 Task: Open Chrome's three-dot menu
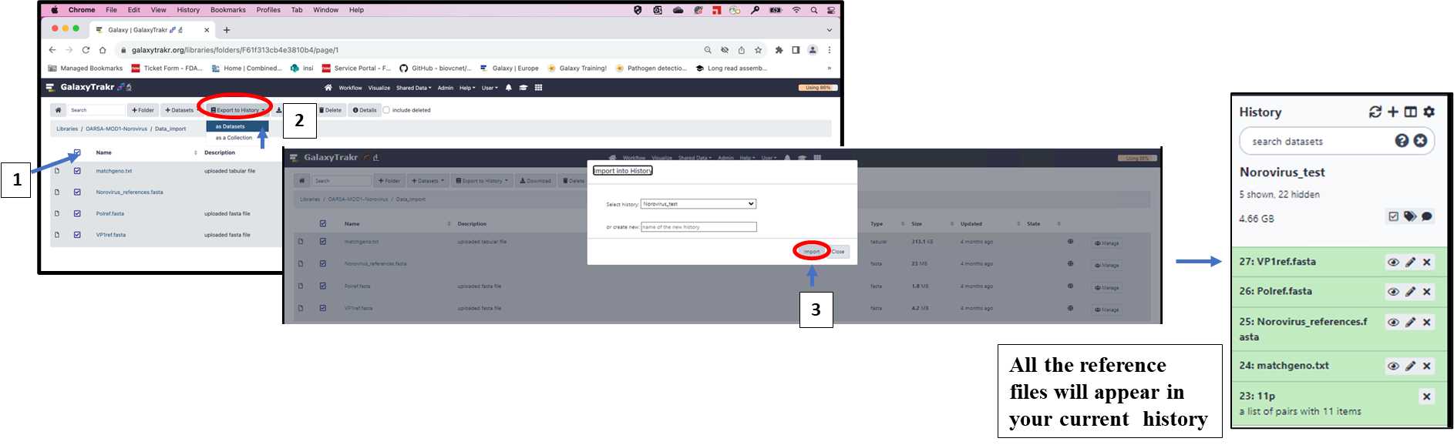click(830, 50)
